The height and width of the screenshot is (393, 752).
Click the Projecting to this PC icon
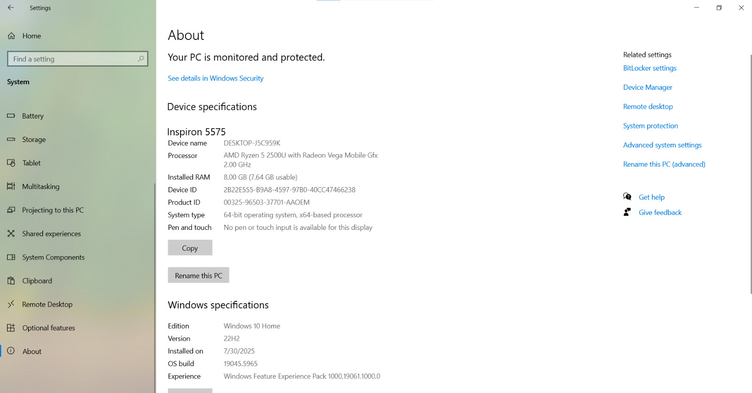point(11,210)
